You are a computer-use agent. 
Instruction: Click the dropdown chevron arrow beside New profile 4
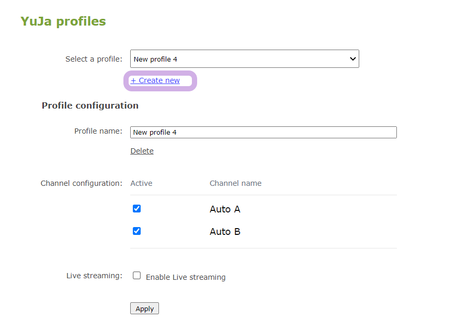(352, 59)
